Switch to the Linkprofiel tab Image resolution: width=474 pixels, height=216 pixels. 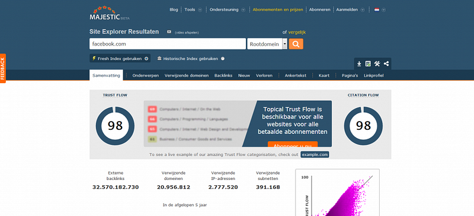coord(374,76)
